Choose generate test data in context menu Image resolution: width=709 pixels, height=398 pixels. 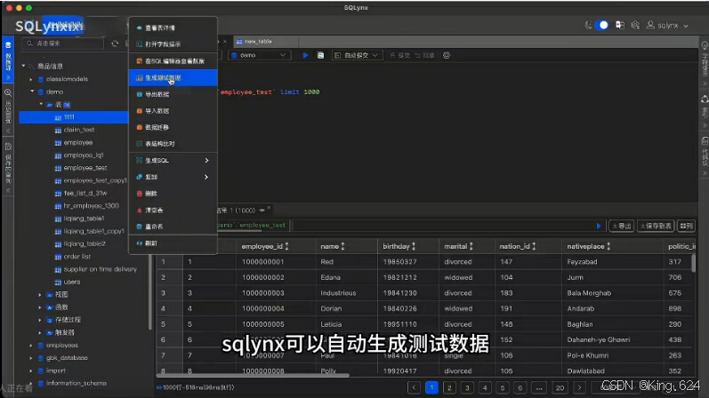(173, 77)
